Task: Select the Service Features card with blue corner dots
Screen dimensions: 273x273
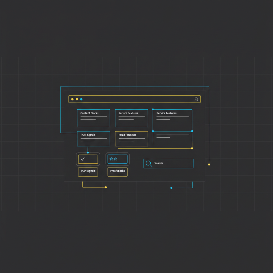Action: pyautogui.click(x=172, y=120)
